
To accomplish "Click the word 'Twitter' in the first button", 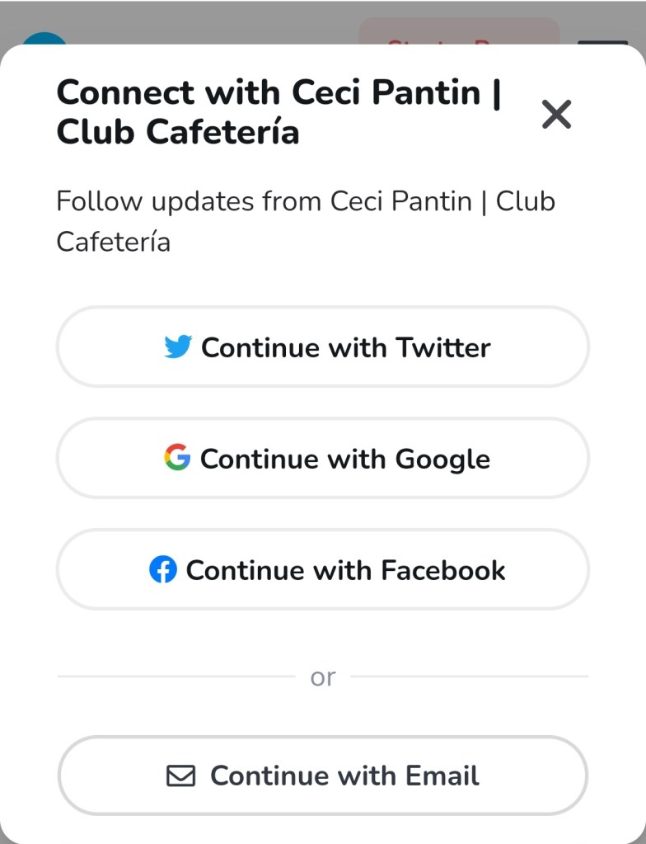I will (x=443, y=347).
